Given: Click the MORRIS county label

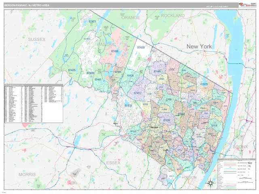Looking at the screenshot, I should pos(27,175).
